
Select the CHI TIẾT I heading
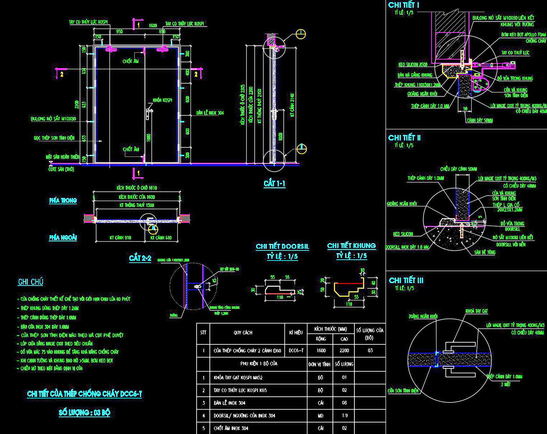coord(403,5)
